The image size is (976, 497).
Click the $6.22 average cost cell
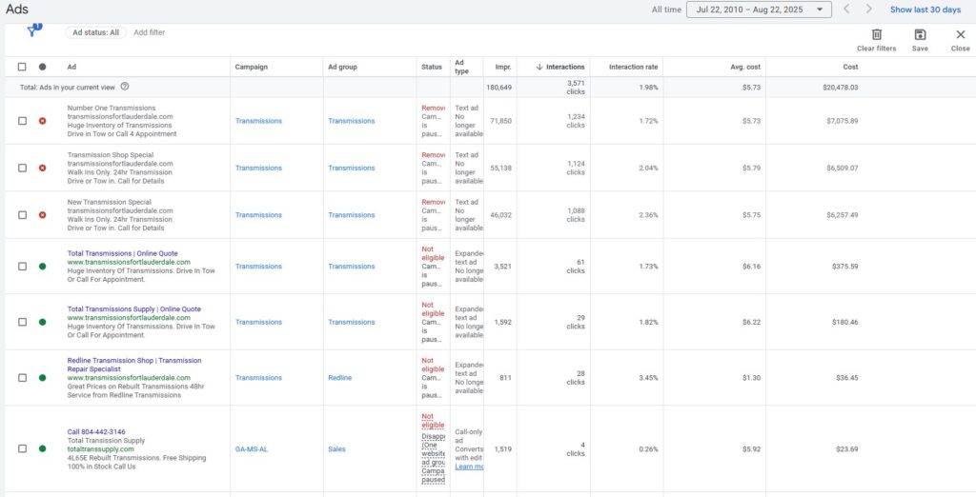tap(751, 322)
